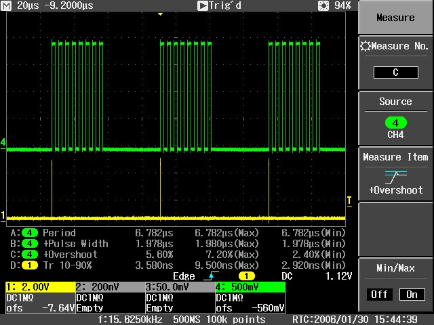Select channel 2 200mV tab
Screen dimensions: 434x325
109,286
